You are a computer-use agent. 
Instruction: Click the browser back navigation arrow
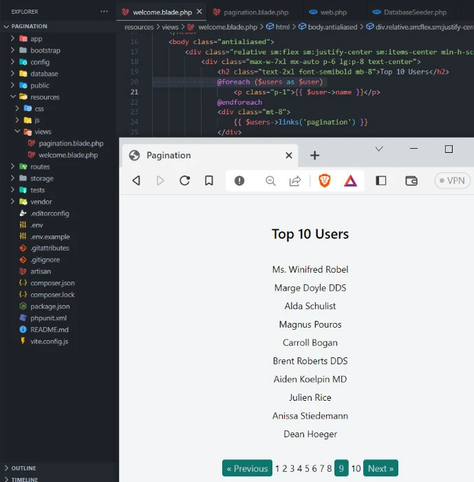136,180
